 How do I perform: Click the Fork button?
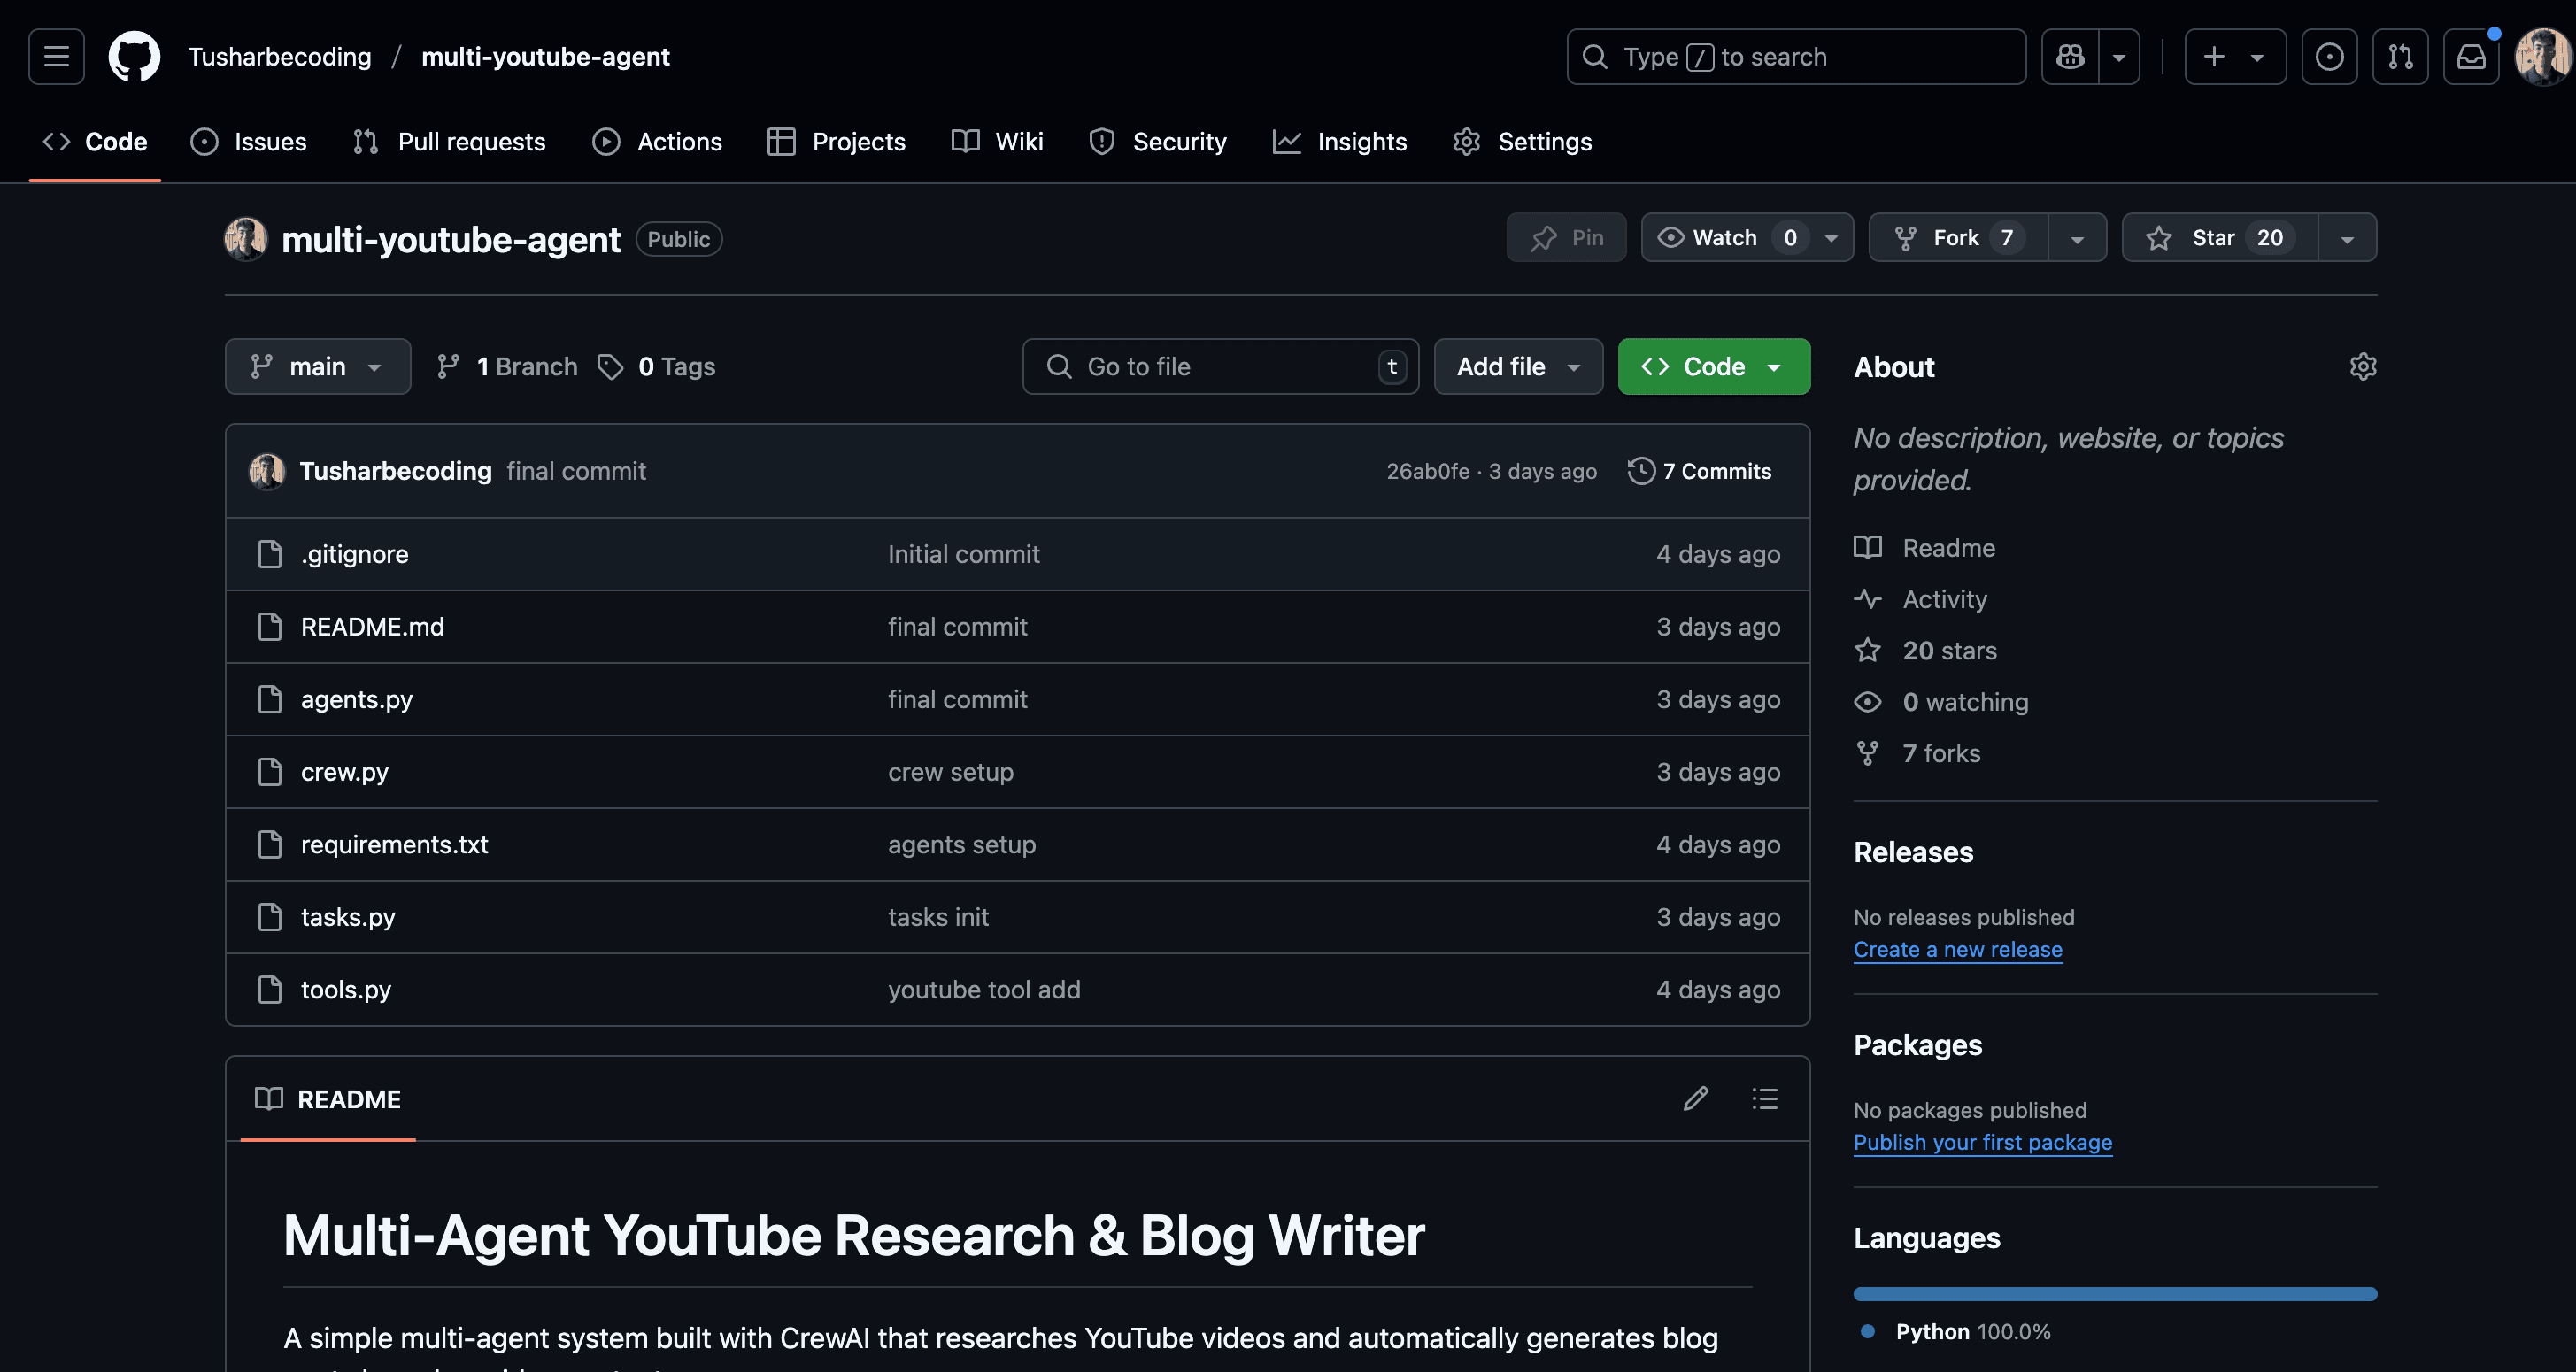click(x=1958, y=238)
